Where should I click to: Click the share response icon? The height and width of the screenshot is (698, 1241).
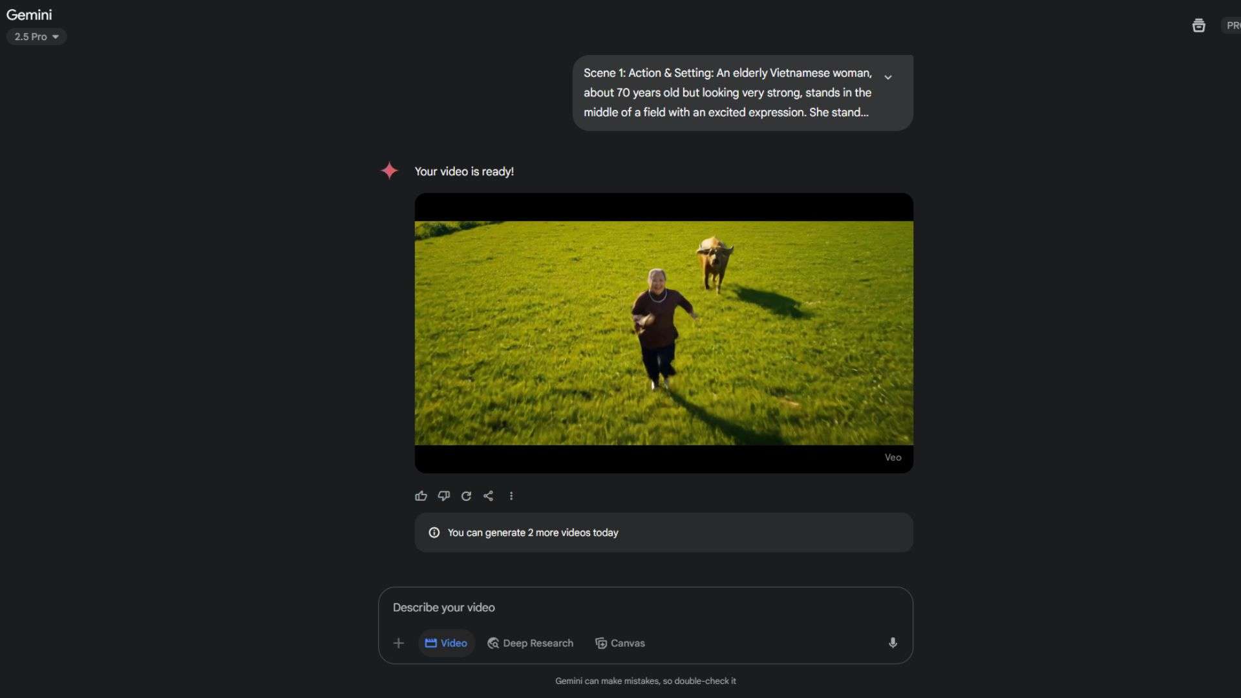489,496
